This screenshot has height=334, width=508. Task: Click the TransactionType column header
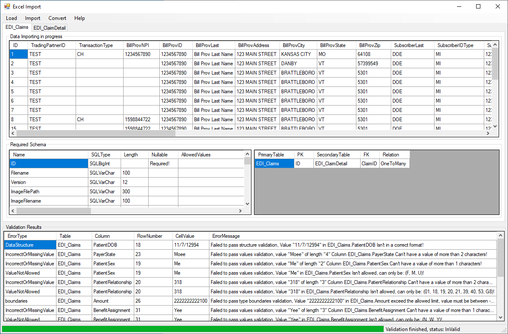pyautogui.click(x=99, y=45)
